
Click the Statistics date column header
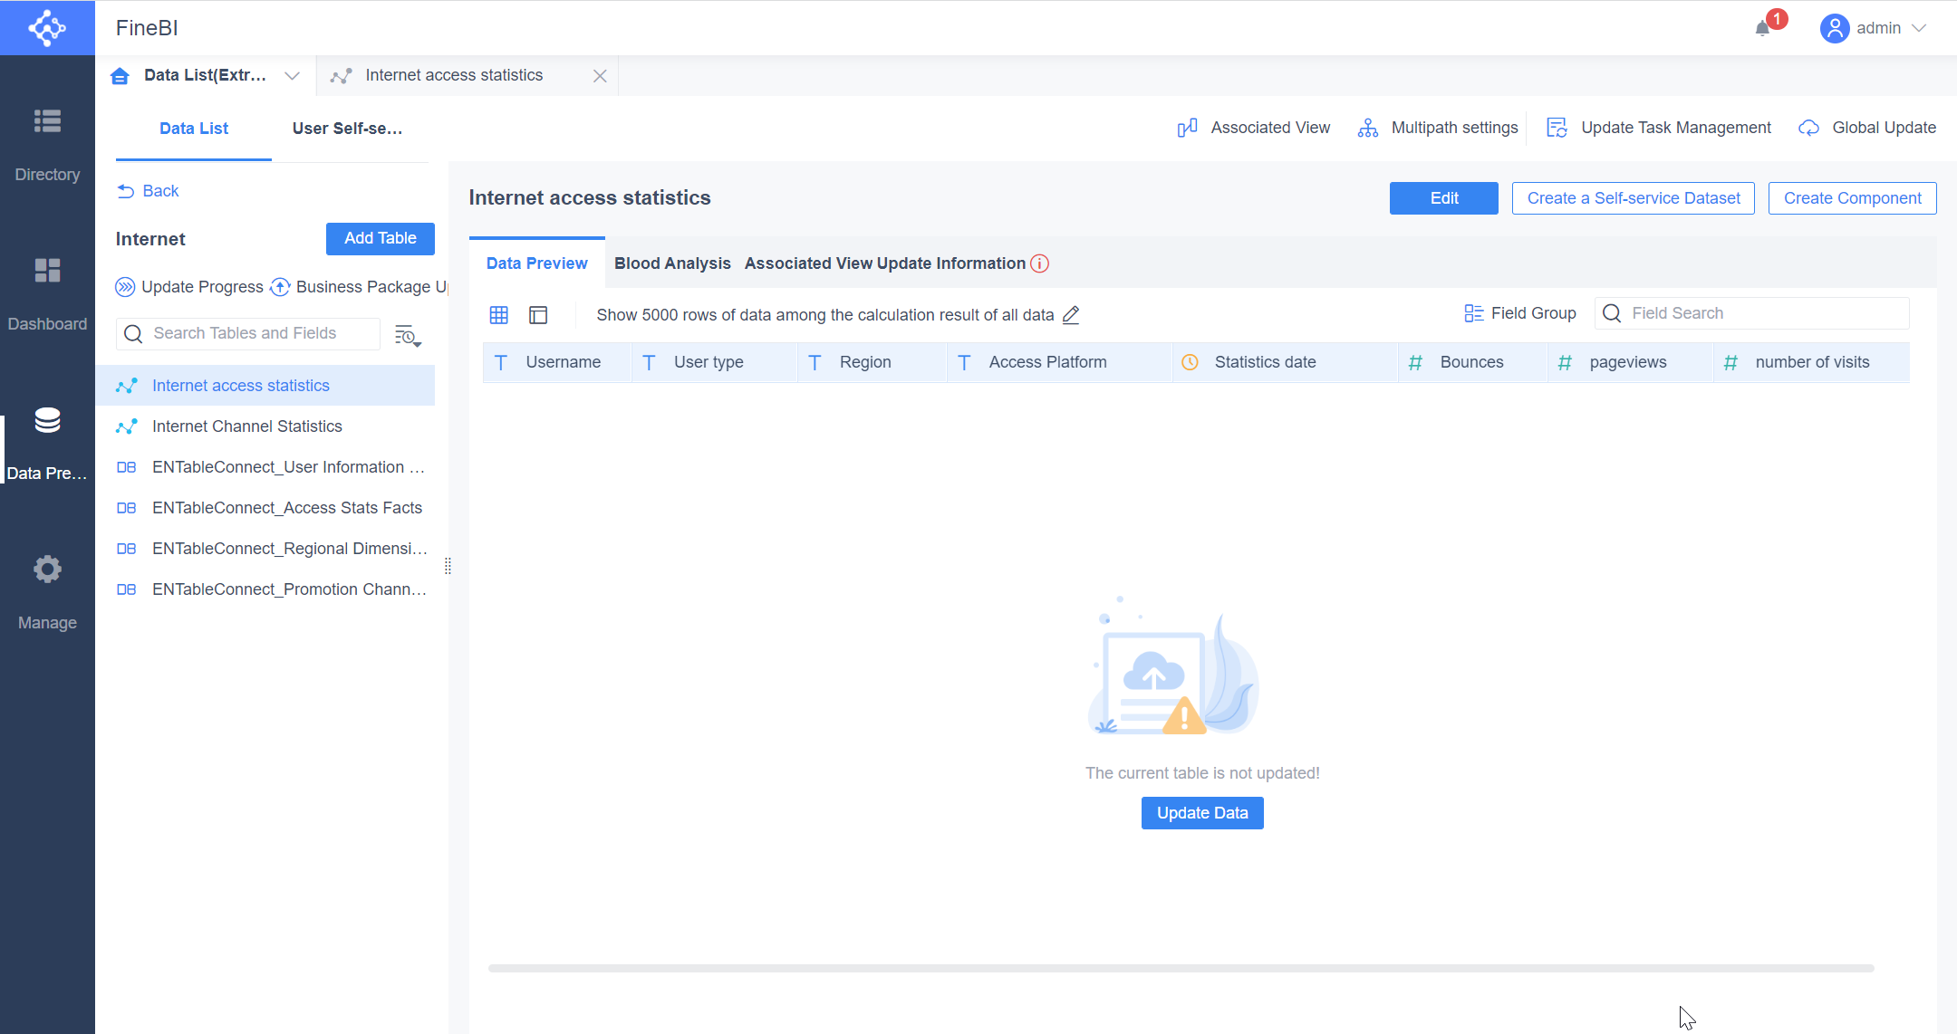1286,362
